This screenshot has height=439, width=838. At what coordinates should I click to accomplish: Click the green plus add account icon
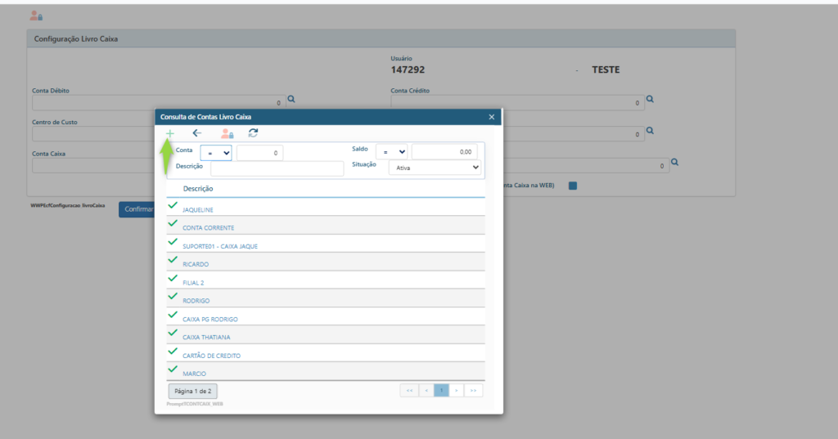170,133
